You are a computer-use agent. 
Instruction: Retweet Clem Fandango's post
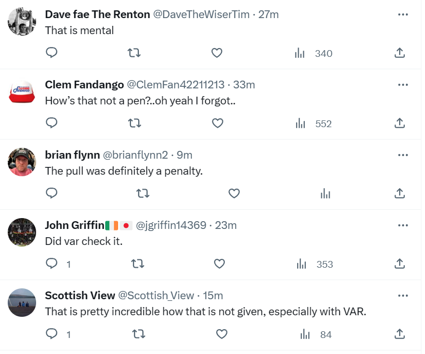(135, 123)
